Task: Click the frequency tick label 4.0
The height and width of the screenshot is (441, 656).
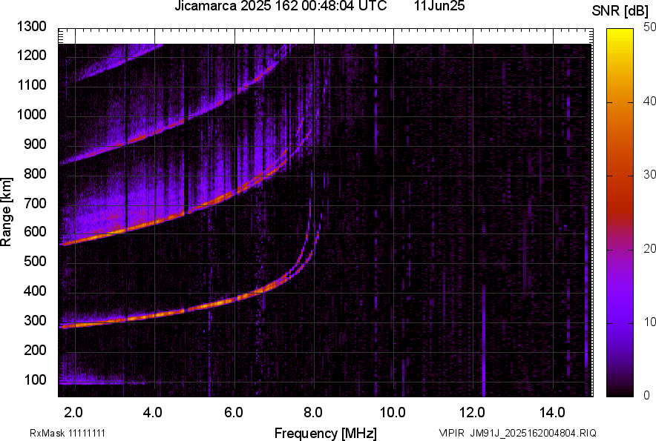Action: (x=152, y=413)
